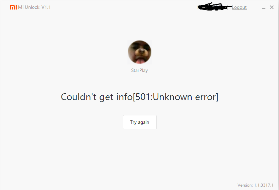Click the build version number at bottom

[x=263, y=185]
